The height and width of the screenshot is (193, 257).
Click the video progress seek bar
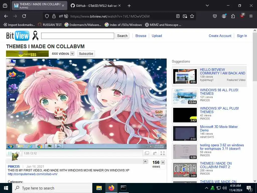coord(86,150)
